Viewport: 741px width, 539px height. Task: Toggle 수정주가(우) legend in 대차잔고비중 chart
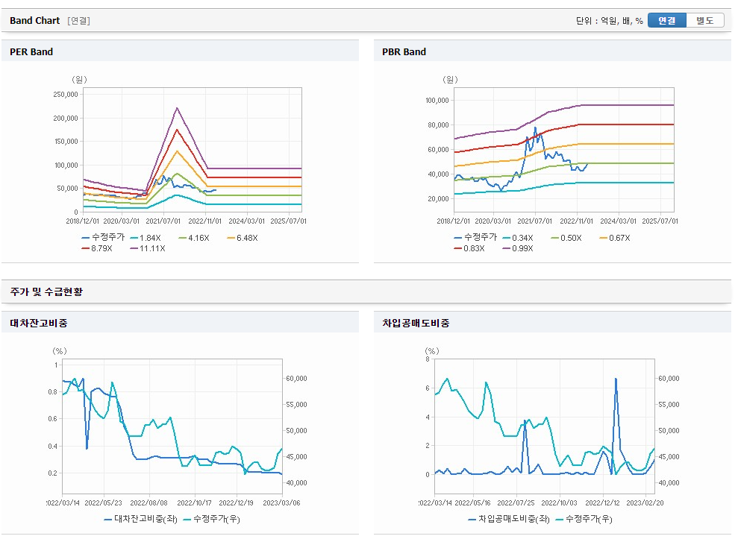tap(212, 519)
